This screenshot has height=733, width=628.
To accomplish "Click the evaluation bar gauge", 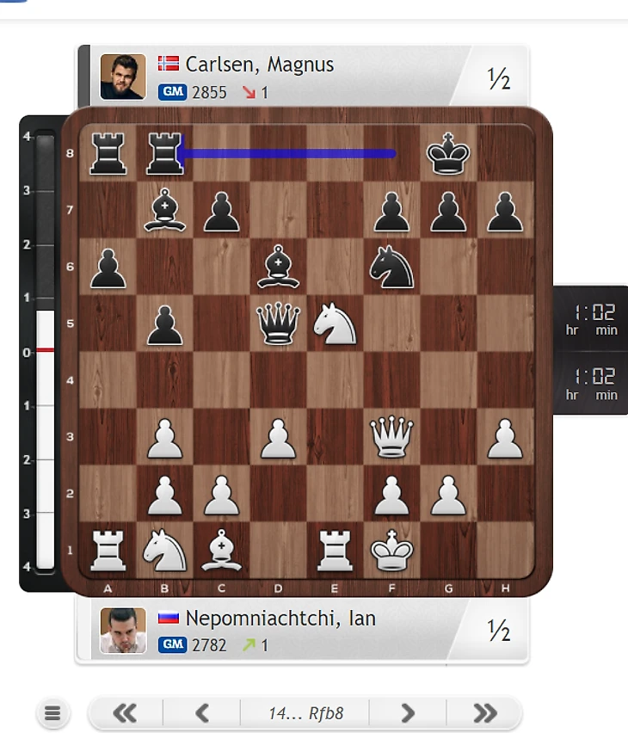I will coord(46,352).
